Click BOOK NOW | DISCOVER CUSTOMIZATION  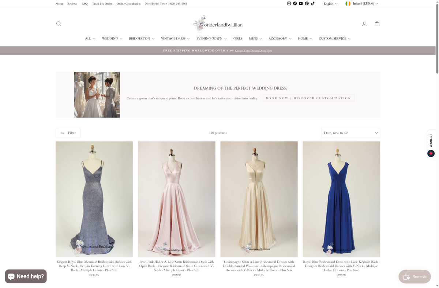pos(308,98)
